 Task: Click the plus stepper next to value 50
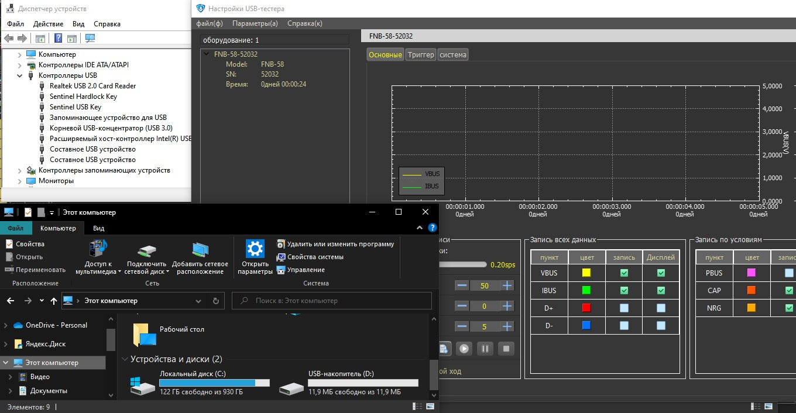click(507, 285)
